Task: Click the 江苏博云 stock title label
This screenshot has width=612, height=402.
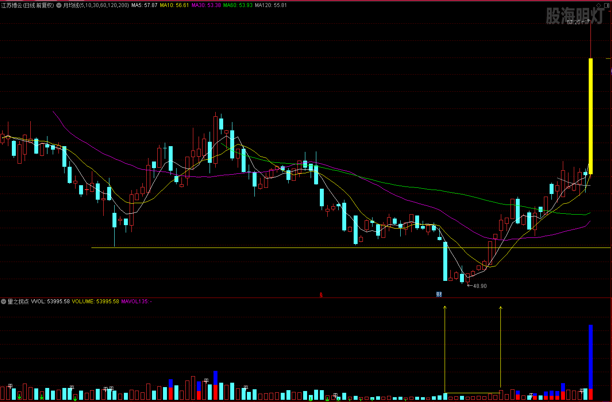Action: pos(27,5)
